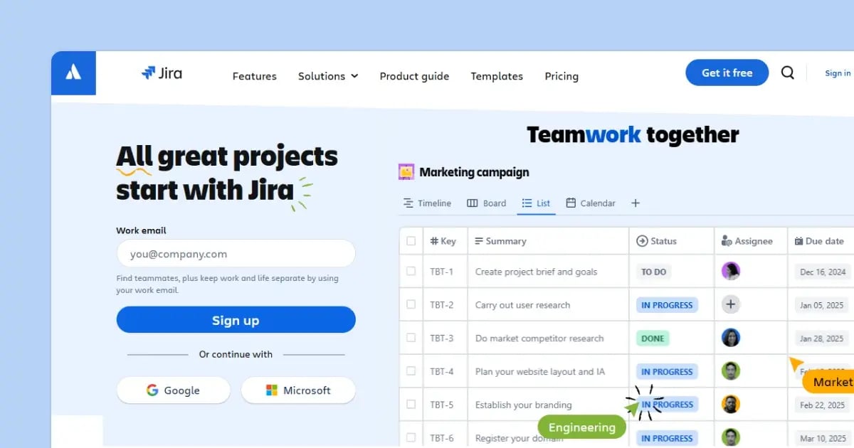Switch to the List tab

tap(536, 203)
